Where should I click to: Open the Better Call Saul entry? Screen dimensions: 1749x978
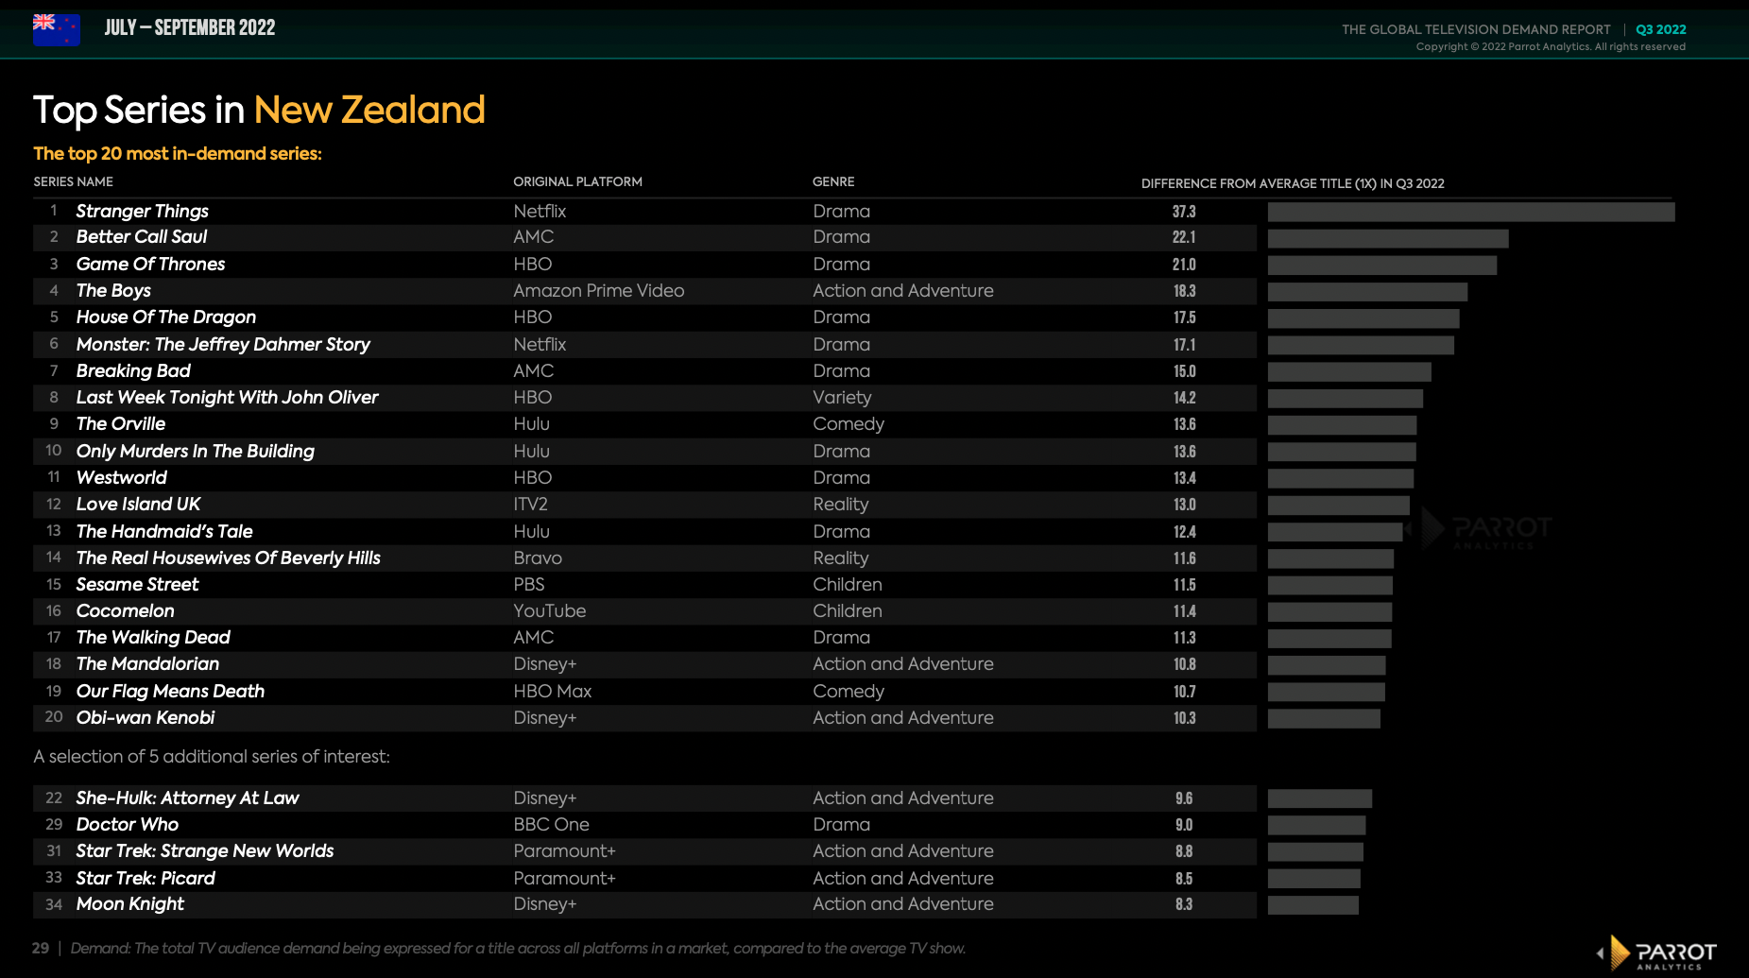click(141, 237)
